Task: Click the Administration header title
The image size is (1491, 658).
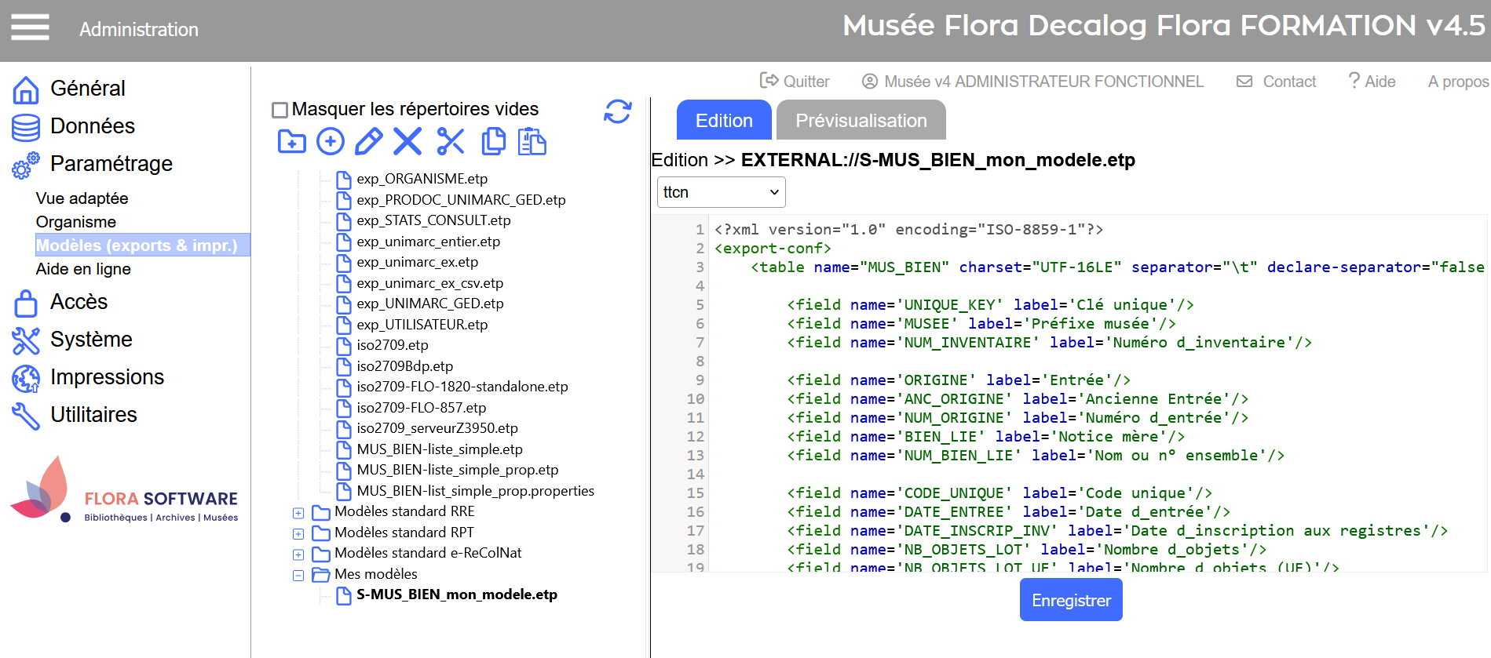Action: pyautogui.click(x=139, y=30)
